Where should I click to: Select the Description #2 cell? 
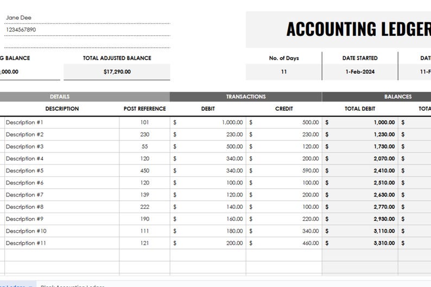pyautogui.click(x=62, y=135)
